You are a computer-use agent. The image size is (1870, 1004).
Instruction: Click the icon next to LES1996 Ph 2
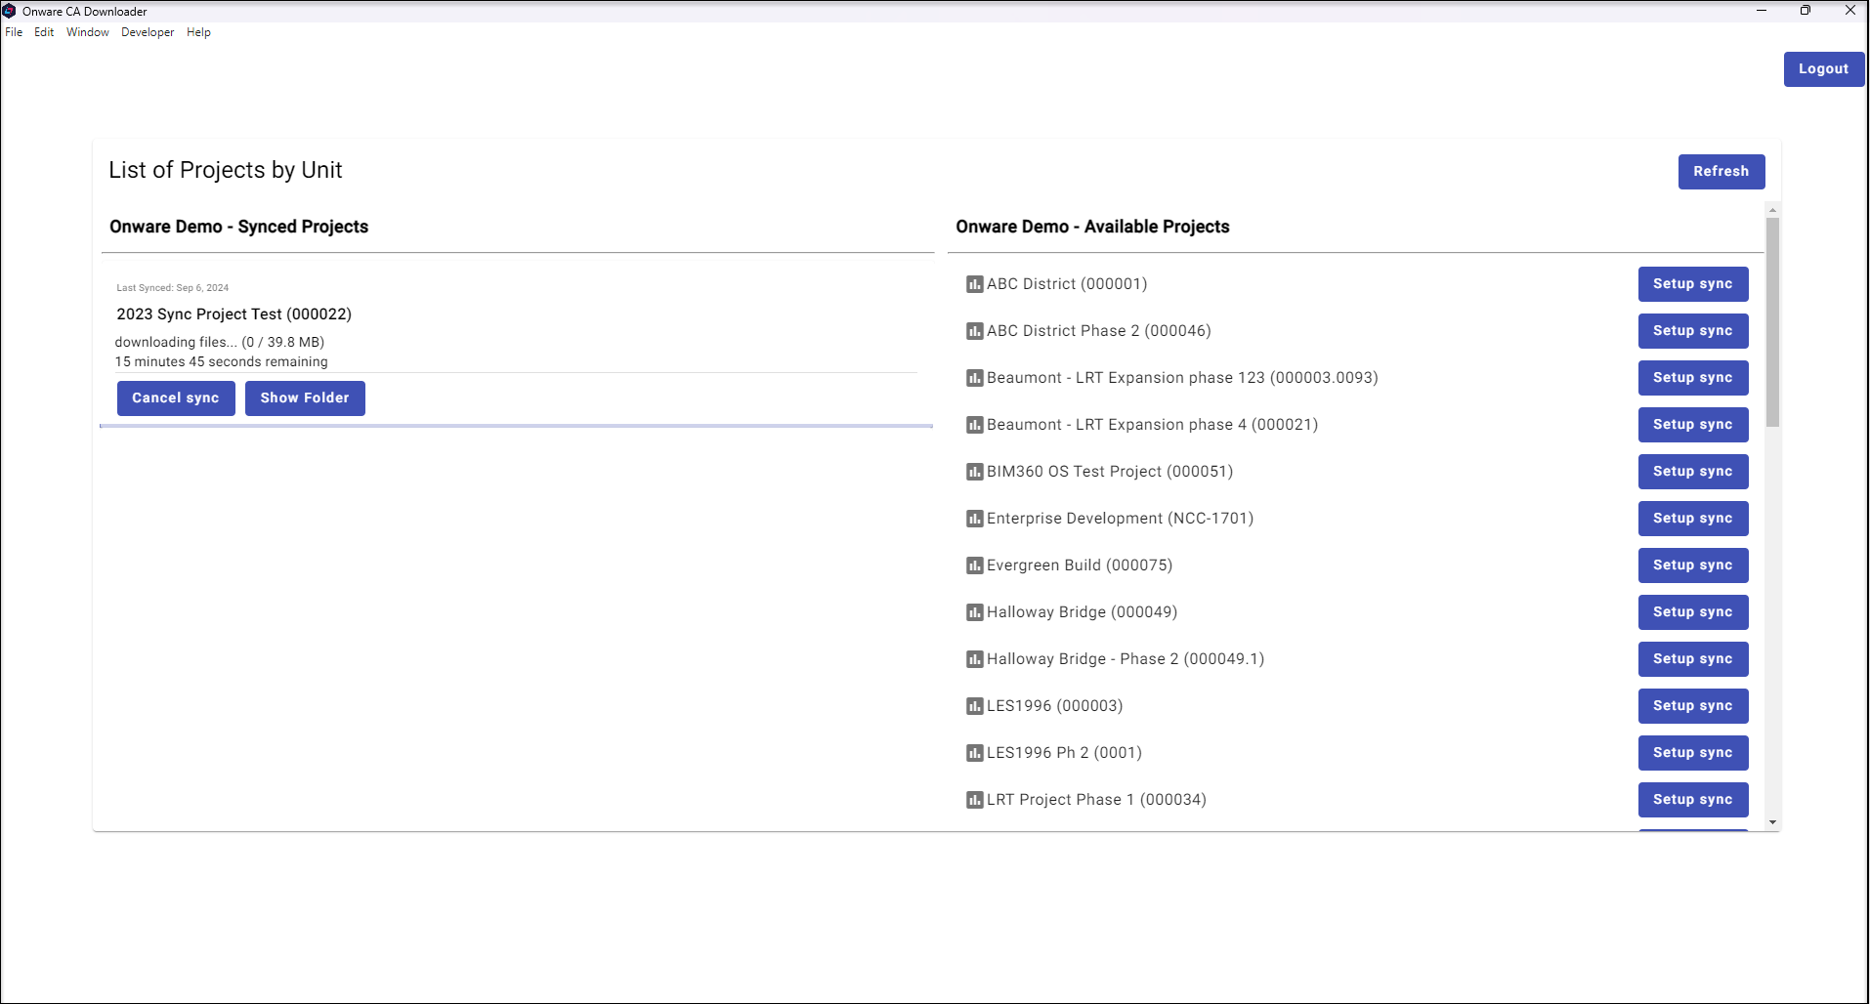pyautogui.click(x=974, y=753)
